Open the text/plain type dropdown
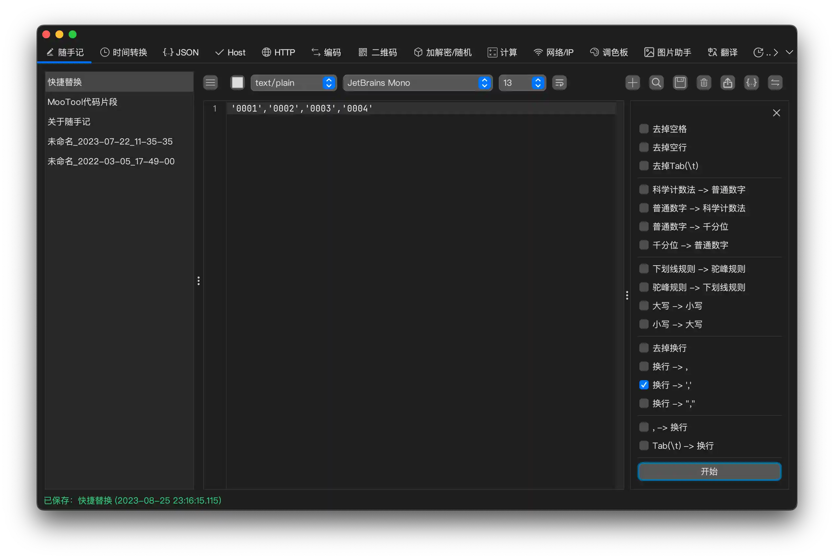Viewport: 834px width, 559px height. pyautogui.click(x=293, y=83)
